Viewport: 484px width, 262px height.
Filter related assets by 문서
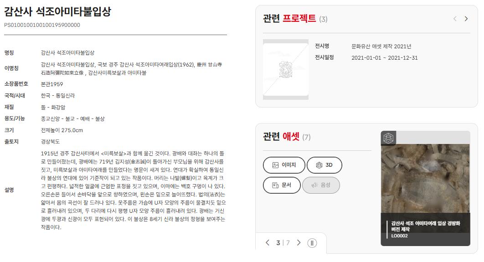(x=282, y=185)
